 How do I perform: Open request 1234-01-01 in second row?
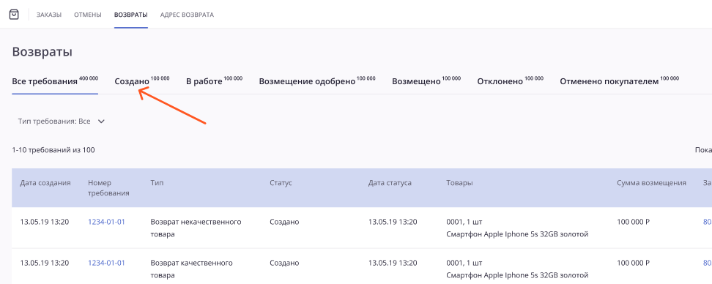click(106, 263)
